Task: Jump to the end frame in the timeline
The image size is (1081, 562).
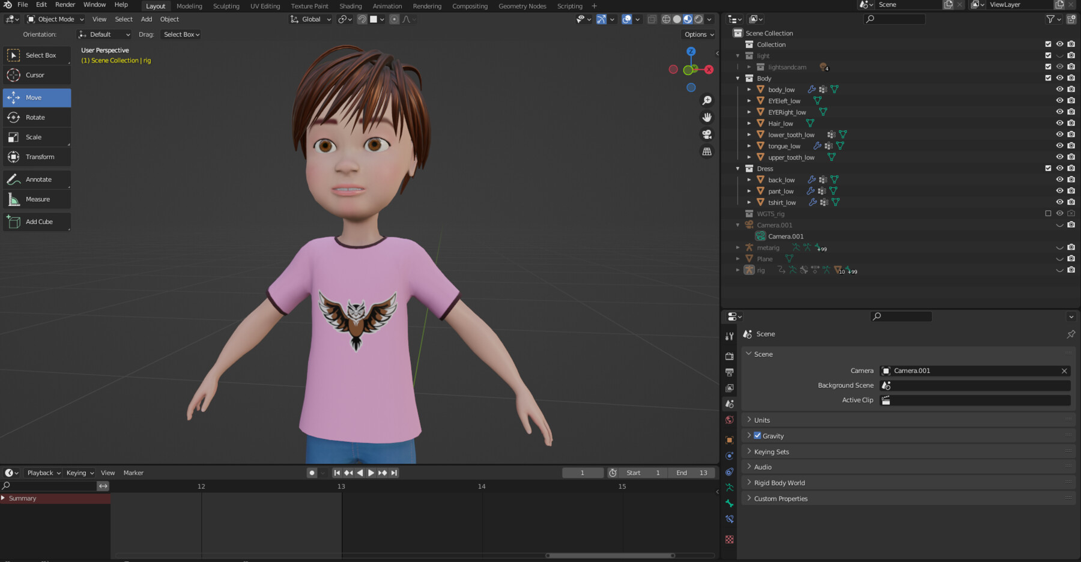Action: point(394,473)
